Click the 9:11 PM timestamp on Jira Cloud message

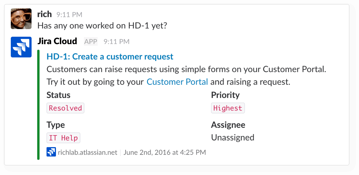pos(116,42)
